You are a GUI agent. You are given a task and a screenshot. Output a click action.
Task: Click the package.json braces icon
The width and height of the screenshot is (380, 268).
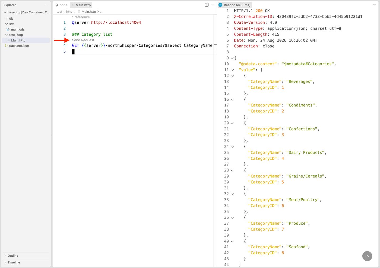6,46
